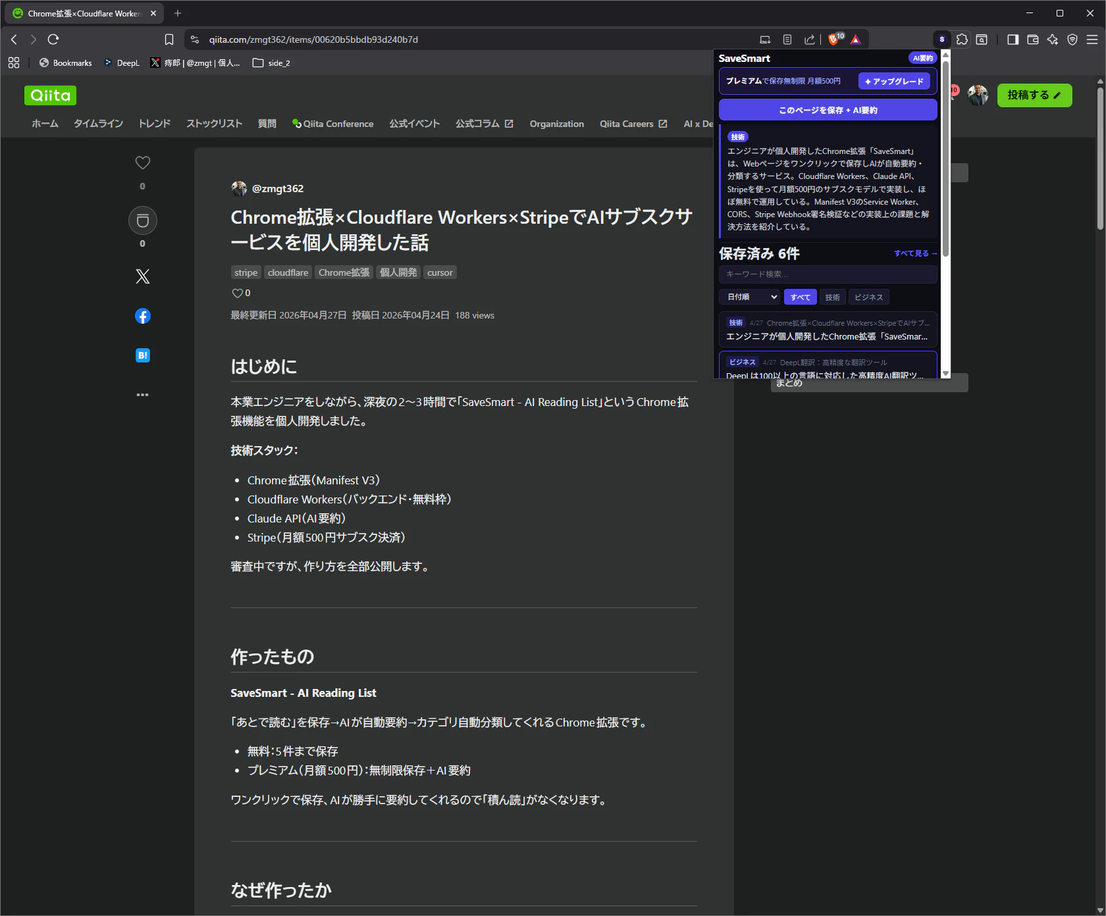Select the 技術 filter chip

click(833, 297)
